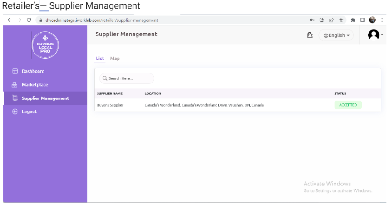Click the Dashboard sidebar icon
Image resolution: width=389 pixels, height=205 pixels.
pos(14,71)
